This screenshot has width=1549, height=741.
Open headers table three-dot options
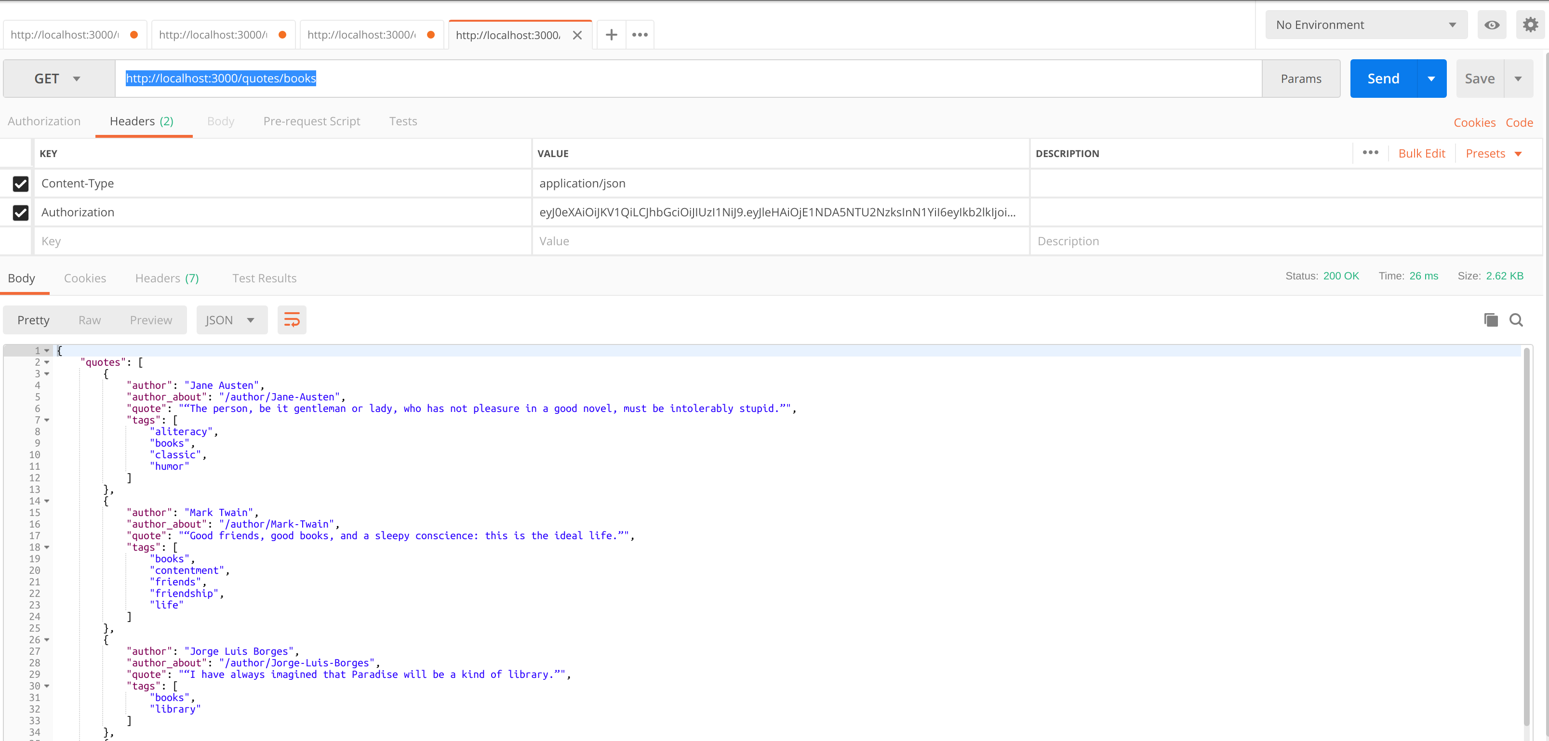pyautogui.click(x=1370, y=153)
